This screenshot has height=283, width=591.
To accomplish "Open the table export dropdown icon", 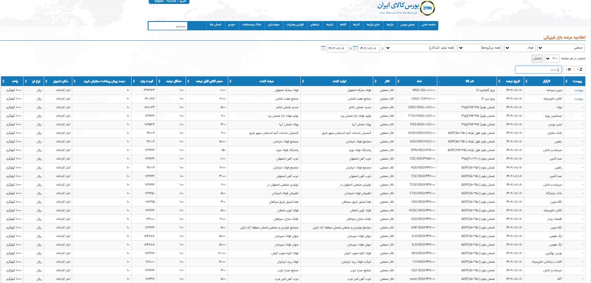I will 580,70.
